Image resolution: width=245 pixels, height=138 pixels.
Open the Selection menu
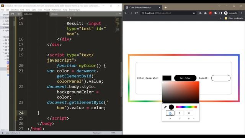[15, 10]
